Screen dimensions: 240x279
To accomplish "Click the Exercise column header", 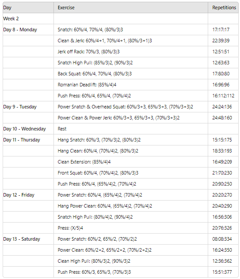I will coord(131,7).
